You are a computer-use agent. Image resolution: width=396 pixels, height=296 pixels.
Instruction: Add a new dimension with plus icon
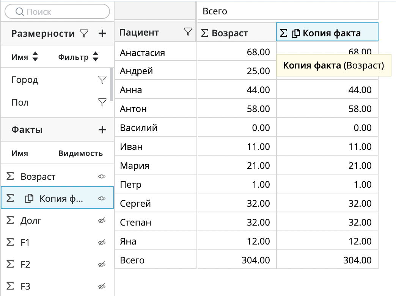[102, 34]
